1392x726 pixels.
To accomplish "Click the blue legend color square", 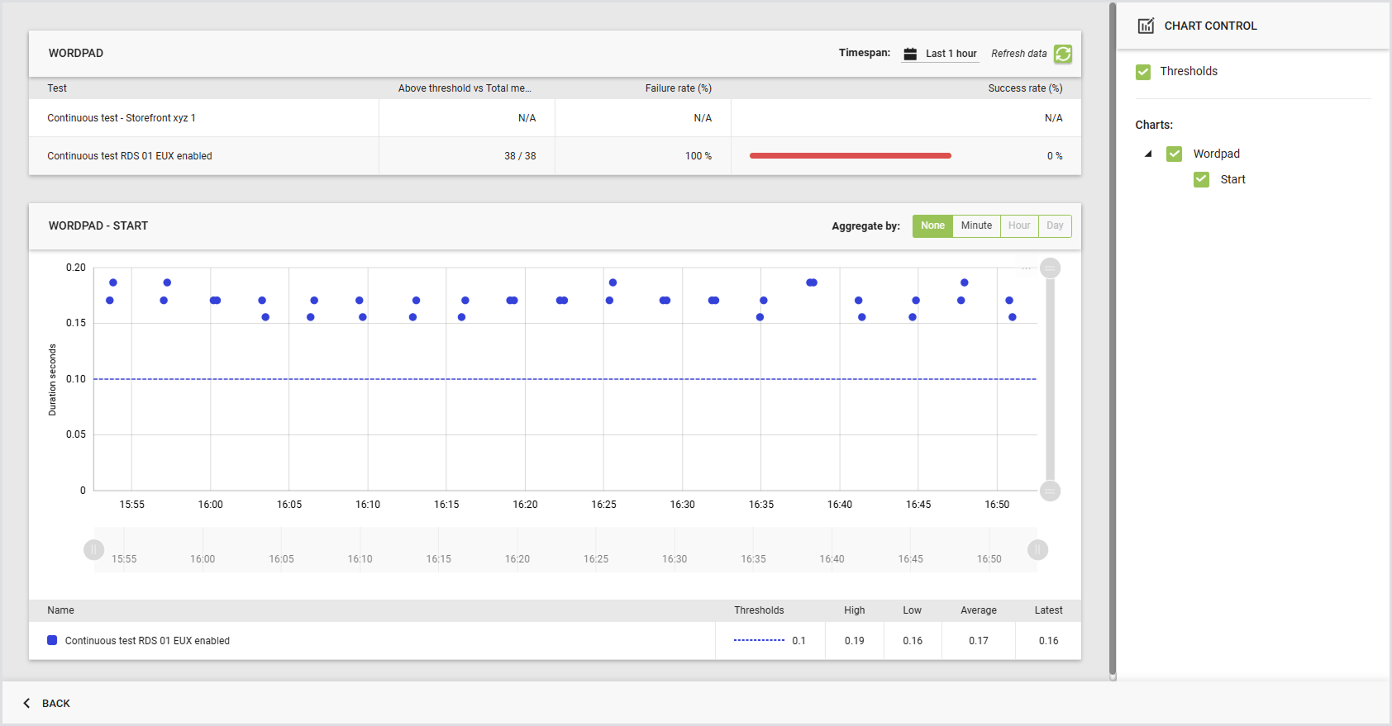I will pos(52,640).
